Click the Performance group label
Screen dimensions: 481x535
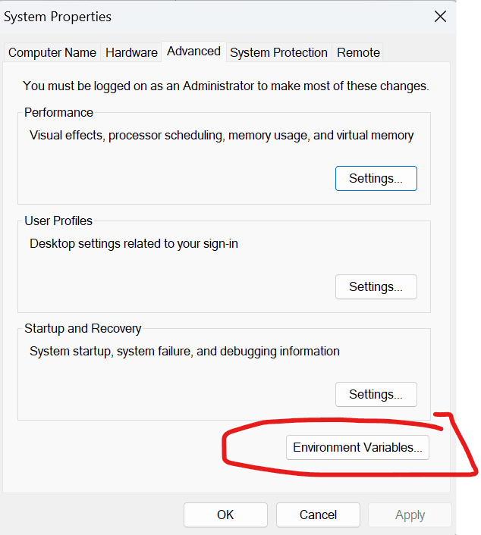pyautogui.click(x=58, y=112)
